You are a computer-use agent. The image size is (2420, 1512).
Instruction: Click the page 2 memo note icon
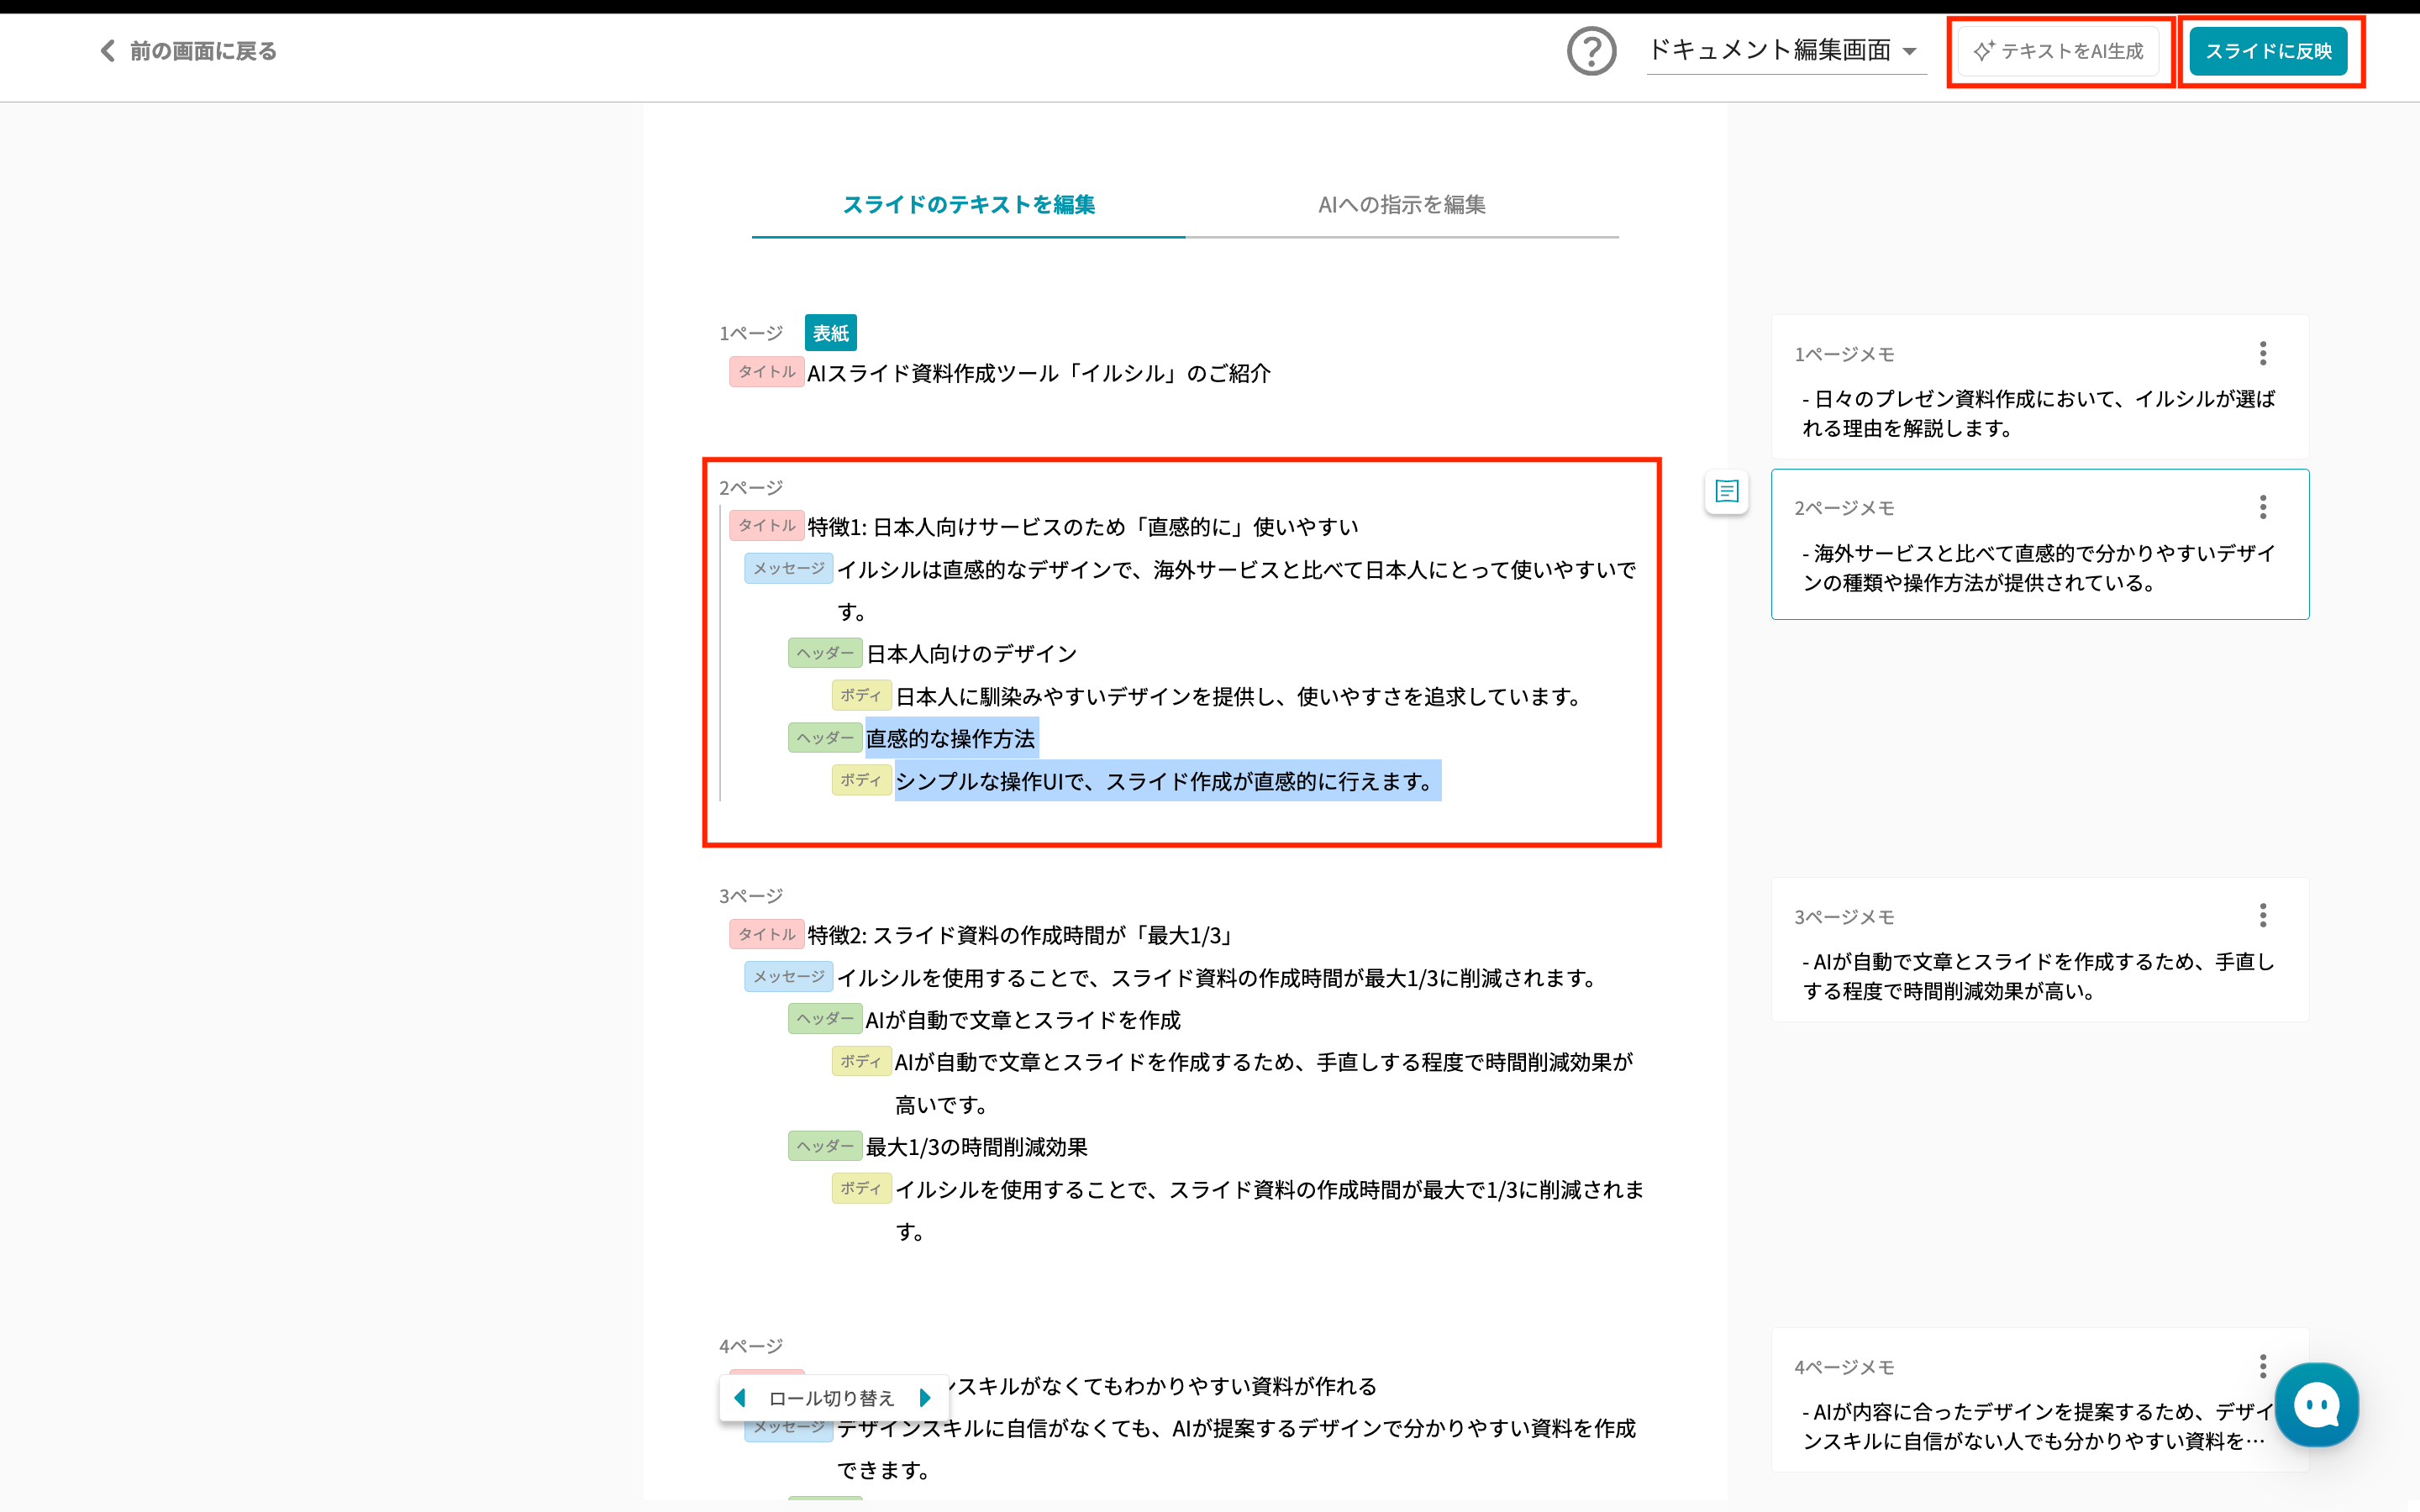(1726, 491)
